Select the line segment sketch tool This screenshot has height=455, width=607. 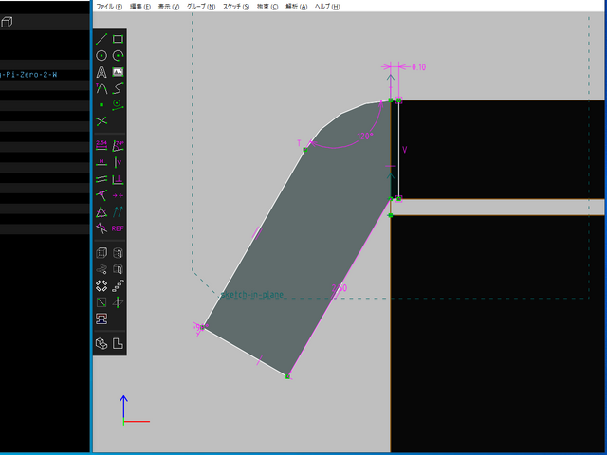(x=101, y=39)
